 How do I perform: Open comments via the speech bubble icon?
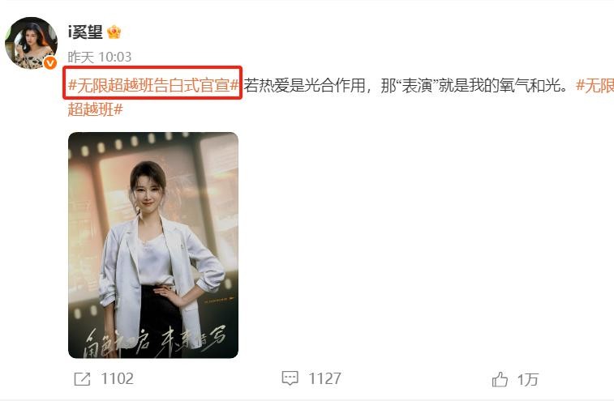(x=290, y=378)
